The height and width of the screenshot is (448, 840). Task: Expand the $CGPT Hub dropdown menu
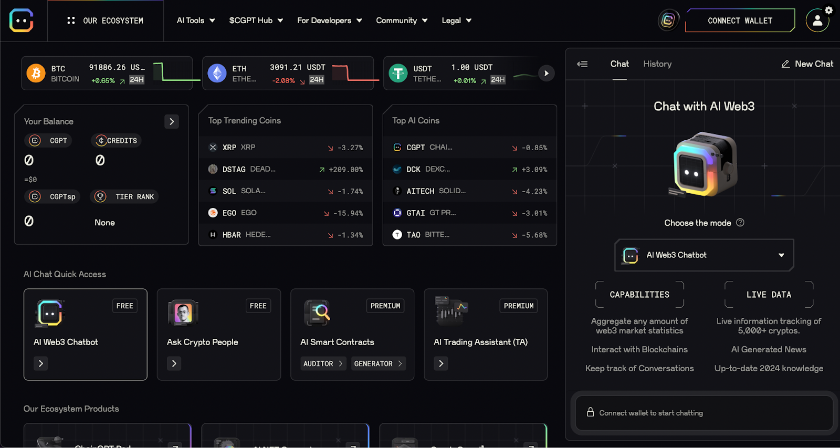(x=256, y=20)
